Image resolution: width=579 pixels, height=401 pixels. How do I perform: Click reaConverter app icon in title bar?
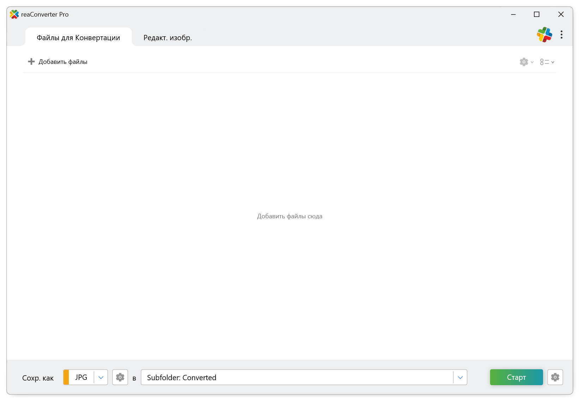pos(14,14)
